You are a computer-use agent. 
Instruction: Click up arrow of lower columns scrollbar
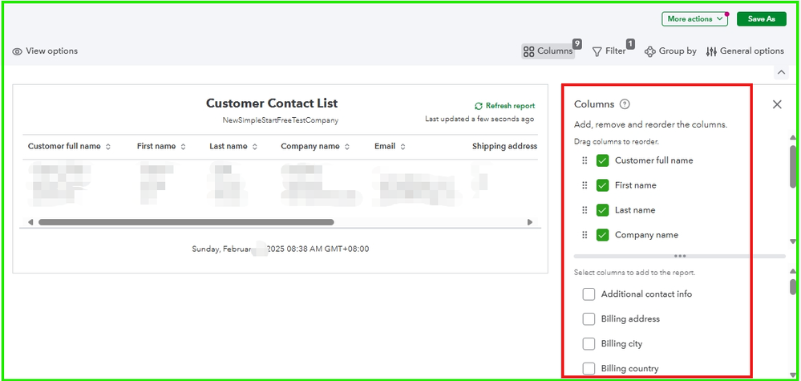(793, 271)
